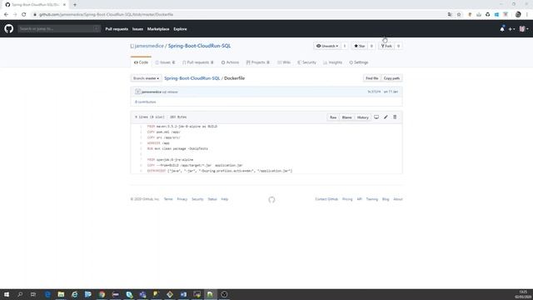Open Google Chrome from the taskbar

coord(102,294)
